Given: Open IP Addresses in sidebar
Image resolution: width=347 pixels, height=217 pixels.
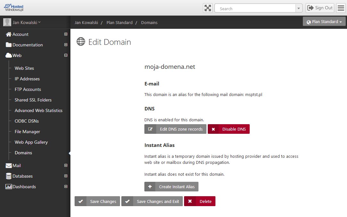Looking at the screenshot, I should click(27, 79).
